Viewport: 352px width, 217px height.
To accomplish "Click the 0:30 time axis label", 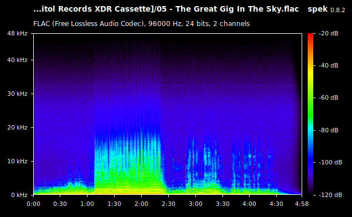I will click(60, 204).
